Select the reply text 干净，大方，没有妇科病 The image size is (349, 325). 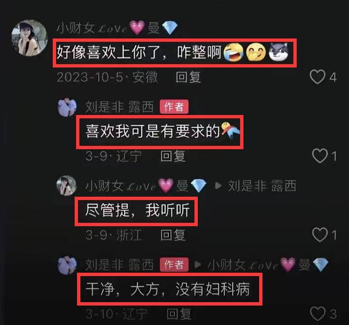pos(167,289)
